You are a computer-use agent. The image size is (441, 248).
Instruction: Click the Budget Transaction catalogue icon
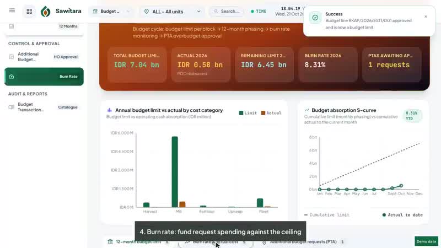(11, 107)
